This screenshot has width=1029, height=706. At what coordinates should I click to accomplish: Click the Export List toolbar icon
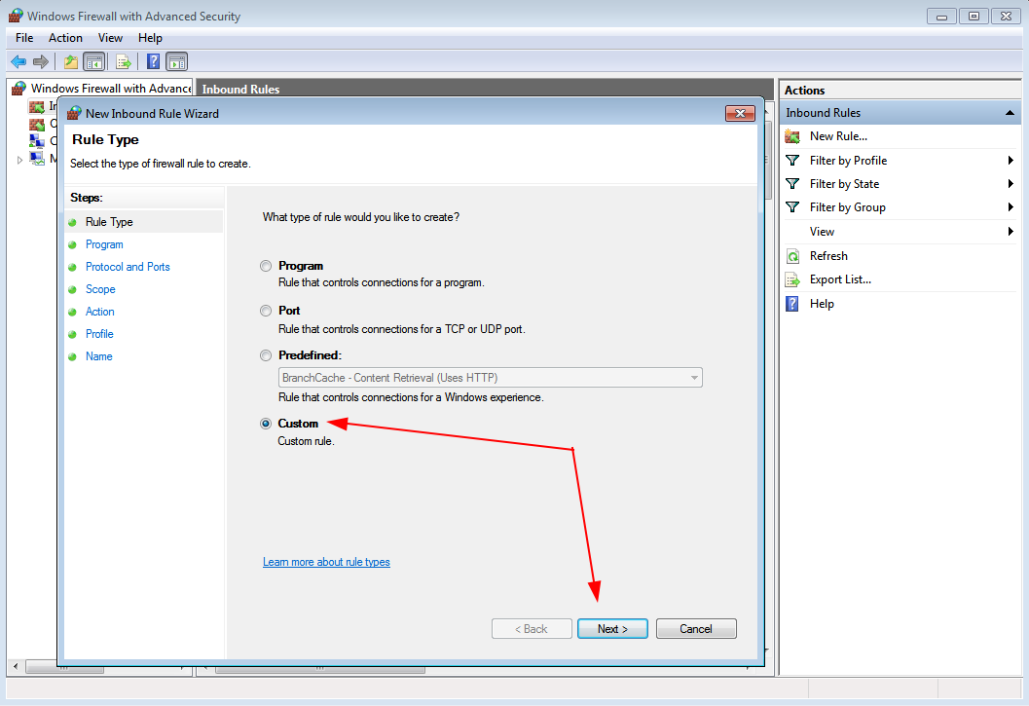point(124,62)
